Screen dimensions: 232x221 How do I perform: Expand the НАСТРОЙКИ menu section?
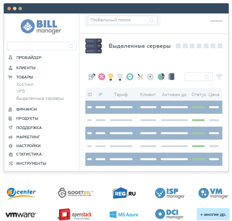click(28, 146)
